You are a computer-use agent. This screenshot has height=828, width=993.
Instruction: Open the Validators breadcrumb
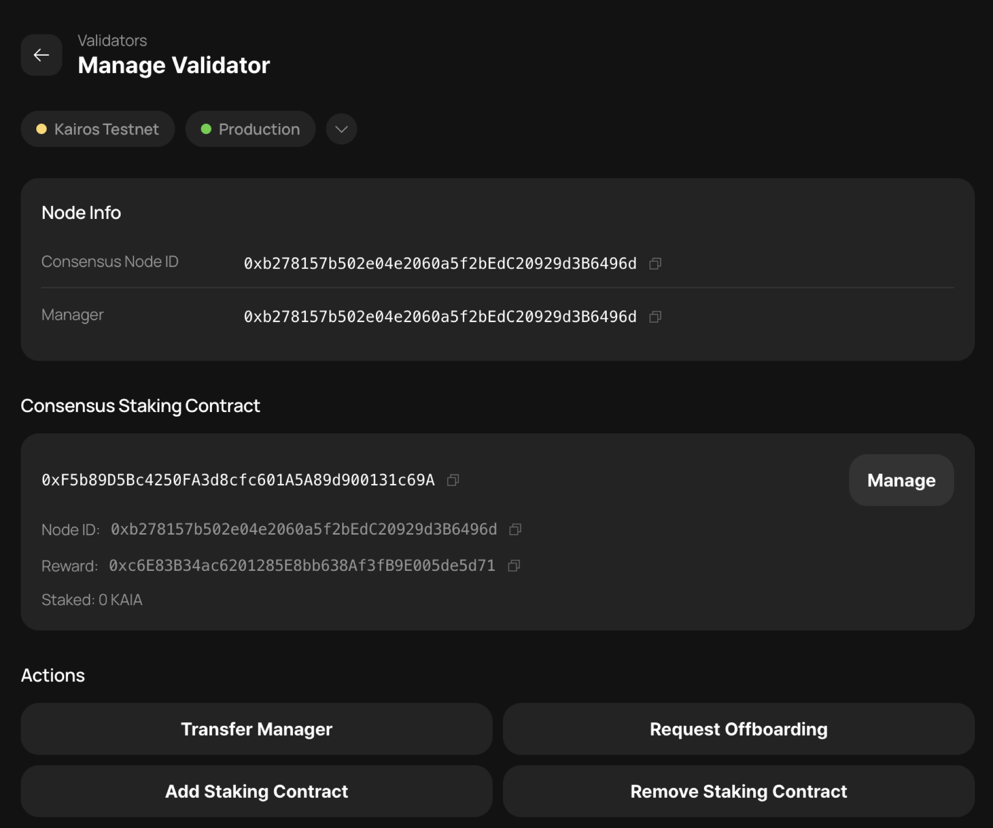point(112,40)
